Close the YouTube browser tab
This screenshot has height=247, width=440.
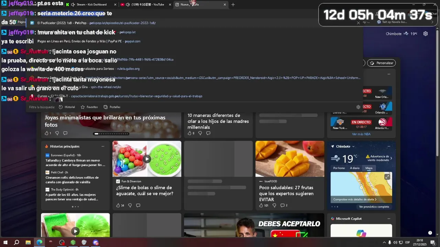pos(170,4)
